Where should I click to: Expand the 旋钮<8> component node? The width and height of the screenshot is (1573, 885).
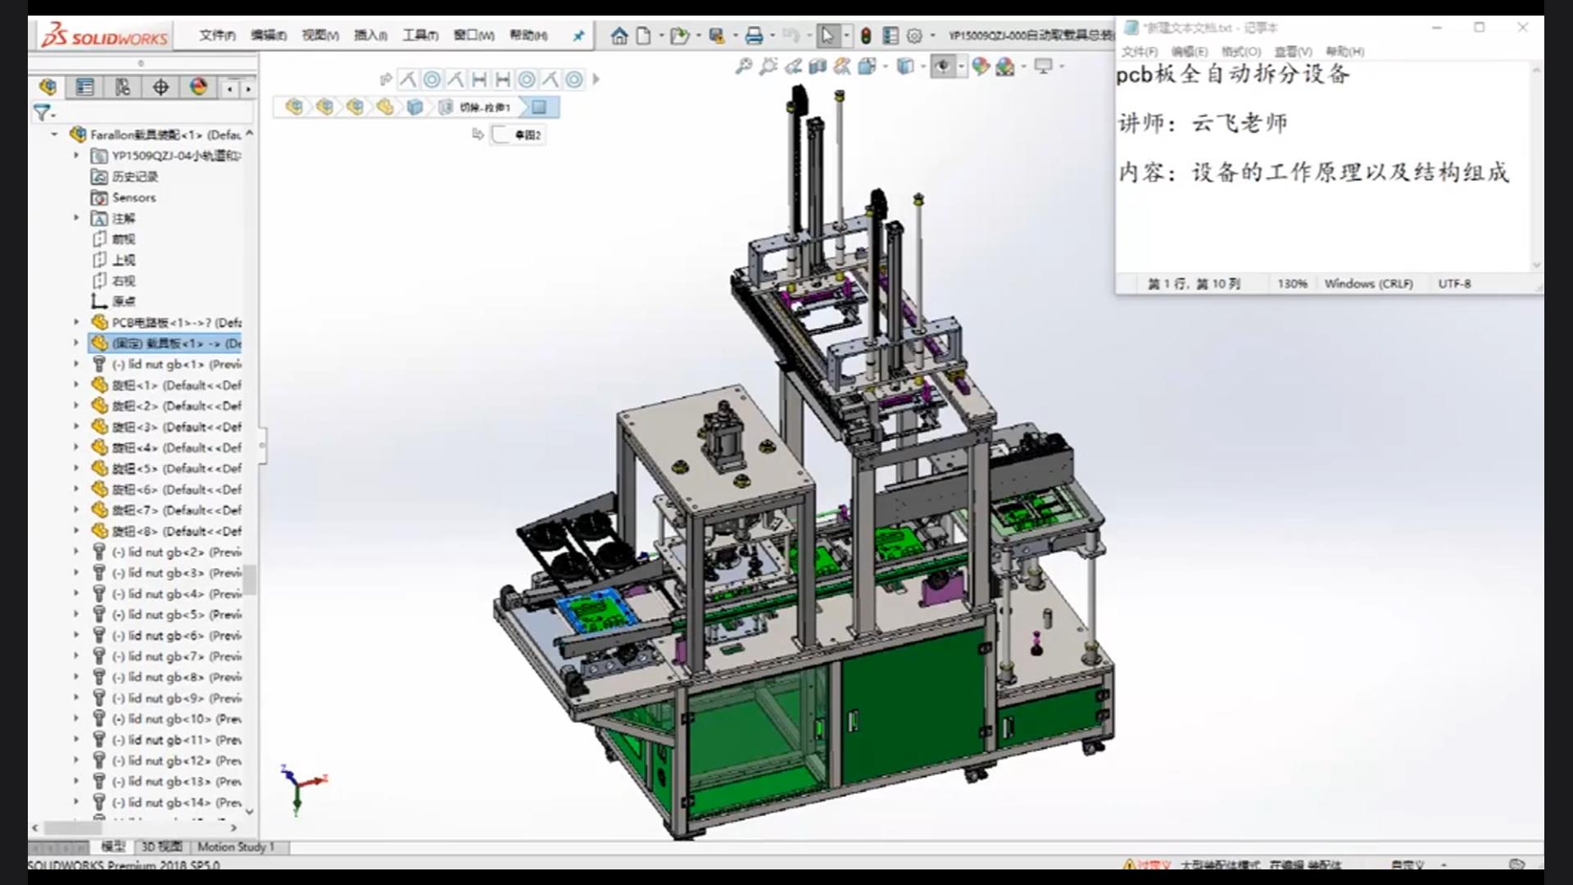[x=76, y=530]
